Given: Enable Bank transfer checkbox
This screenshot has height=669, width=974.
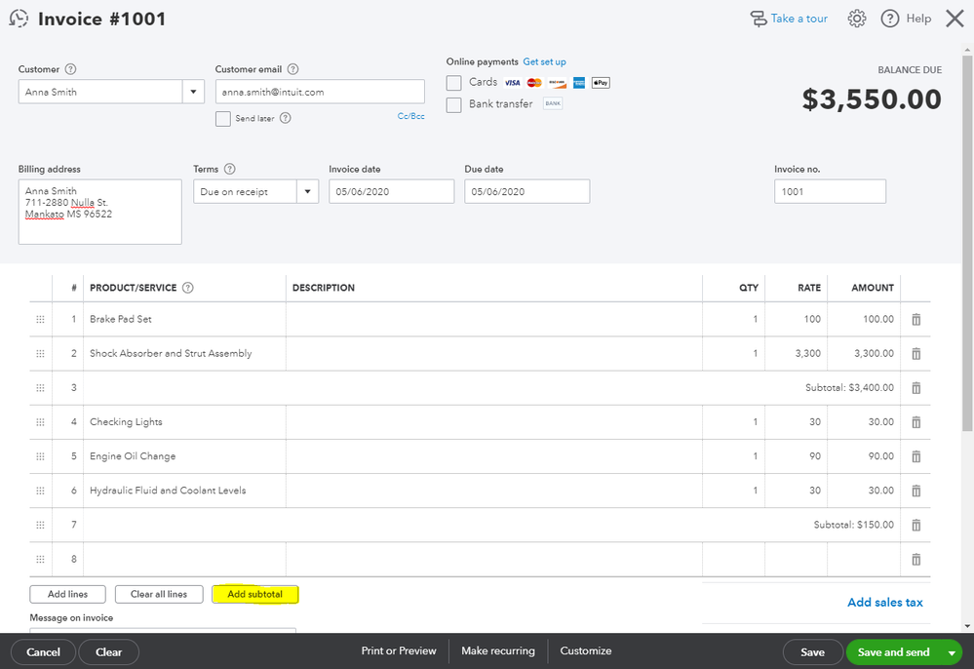Looking at the screenshot, I should 454,105.
